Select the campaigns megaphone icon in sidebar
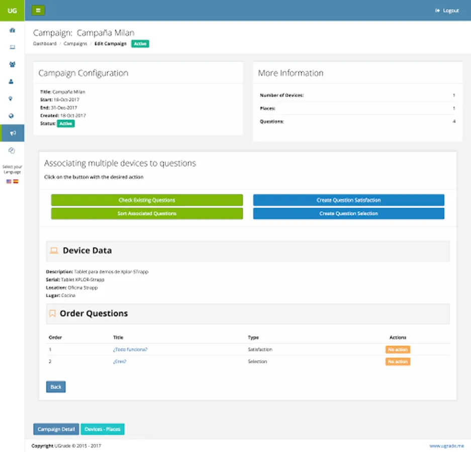Screen dimensions: 471x452 pyautogui.click(x=13, y=133)
